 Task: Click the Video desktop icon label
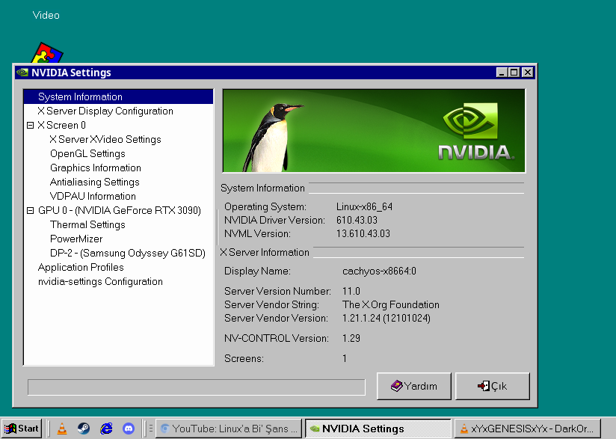point(46,15)
